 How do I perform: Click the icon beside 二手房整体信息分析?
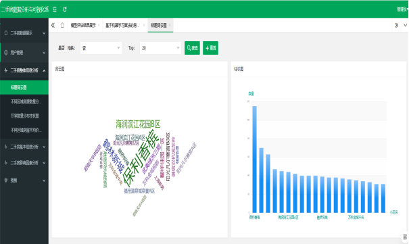(5, 70)
